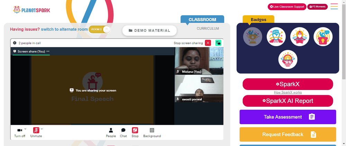Image resolution: width=346 pixels, height=146 pixels.
Task: Expand microphone options chevron
Action: point(42,129)
